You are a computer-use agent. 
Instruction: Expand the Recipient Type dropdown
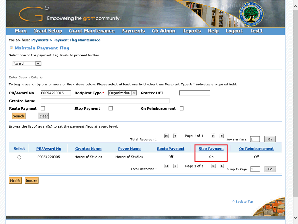click(122, 93)
